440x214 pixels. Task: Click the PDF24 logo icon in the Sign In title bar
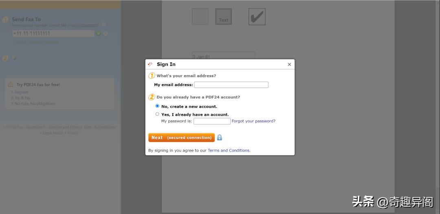point(150,64)
